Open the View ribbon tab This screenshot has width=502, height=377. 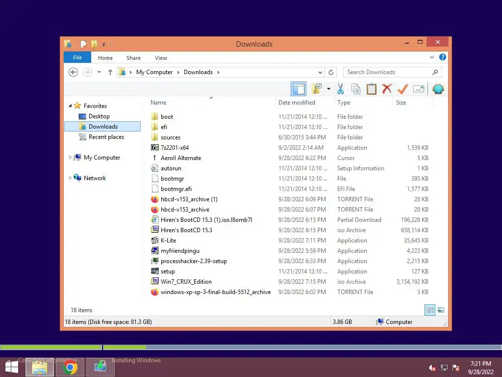tap(161, 58)
